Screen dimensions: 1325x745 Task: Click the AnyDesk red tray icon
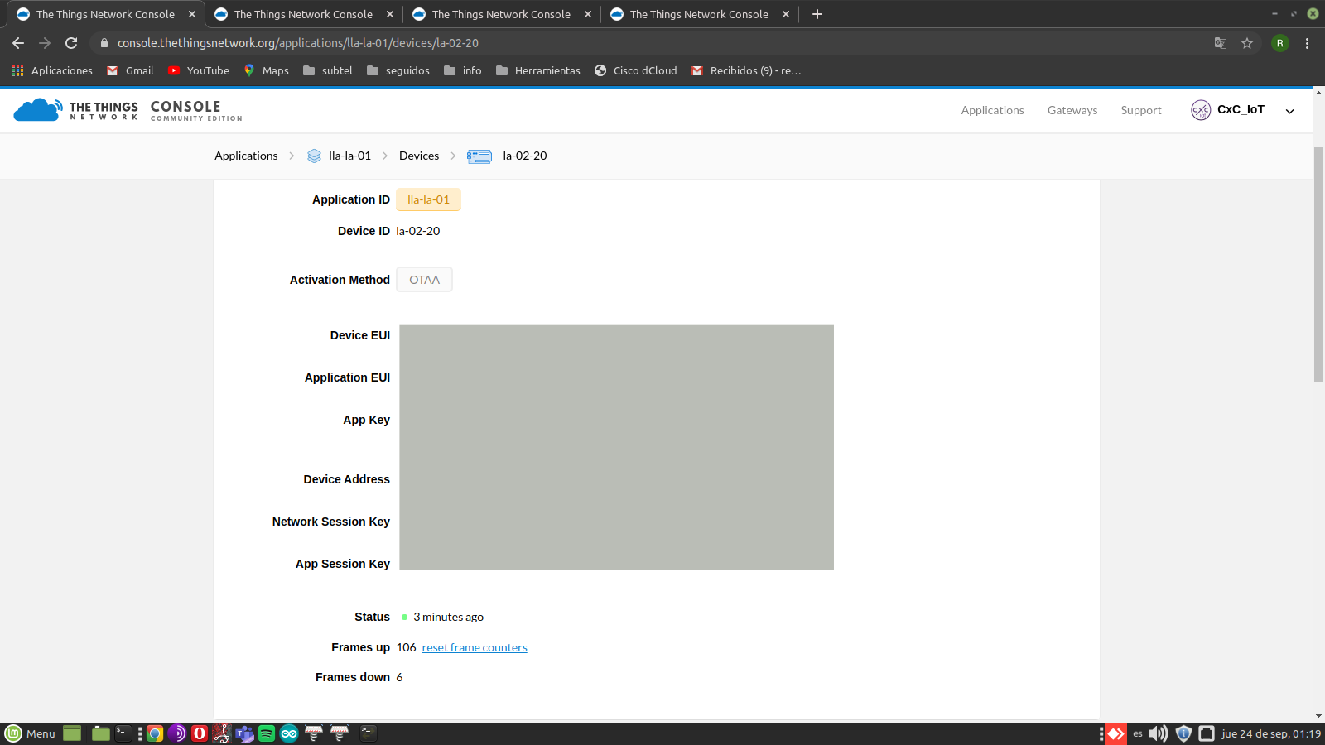click(1115, 733)
